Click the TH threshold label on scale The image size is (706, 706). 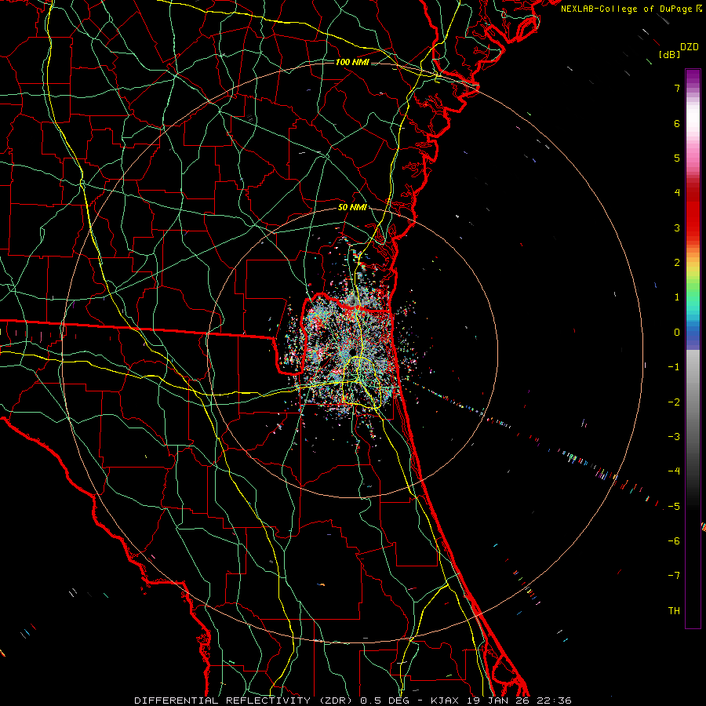click(674, 611)
